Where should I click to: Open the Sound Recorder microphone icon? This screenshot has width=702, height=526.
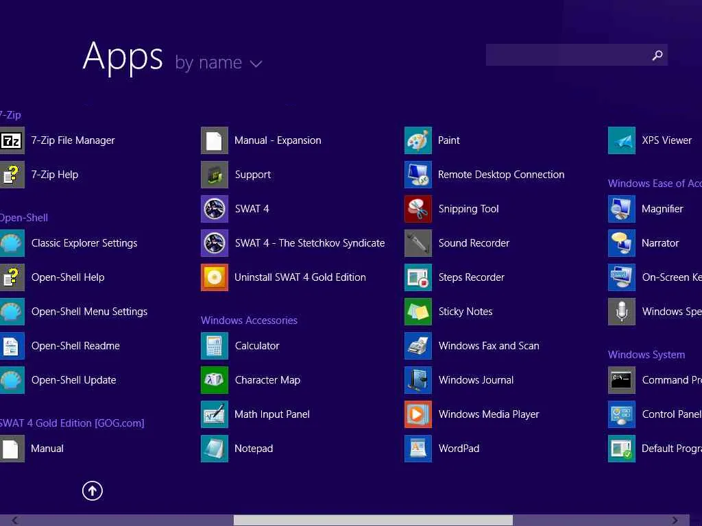tap(418, 243)
